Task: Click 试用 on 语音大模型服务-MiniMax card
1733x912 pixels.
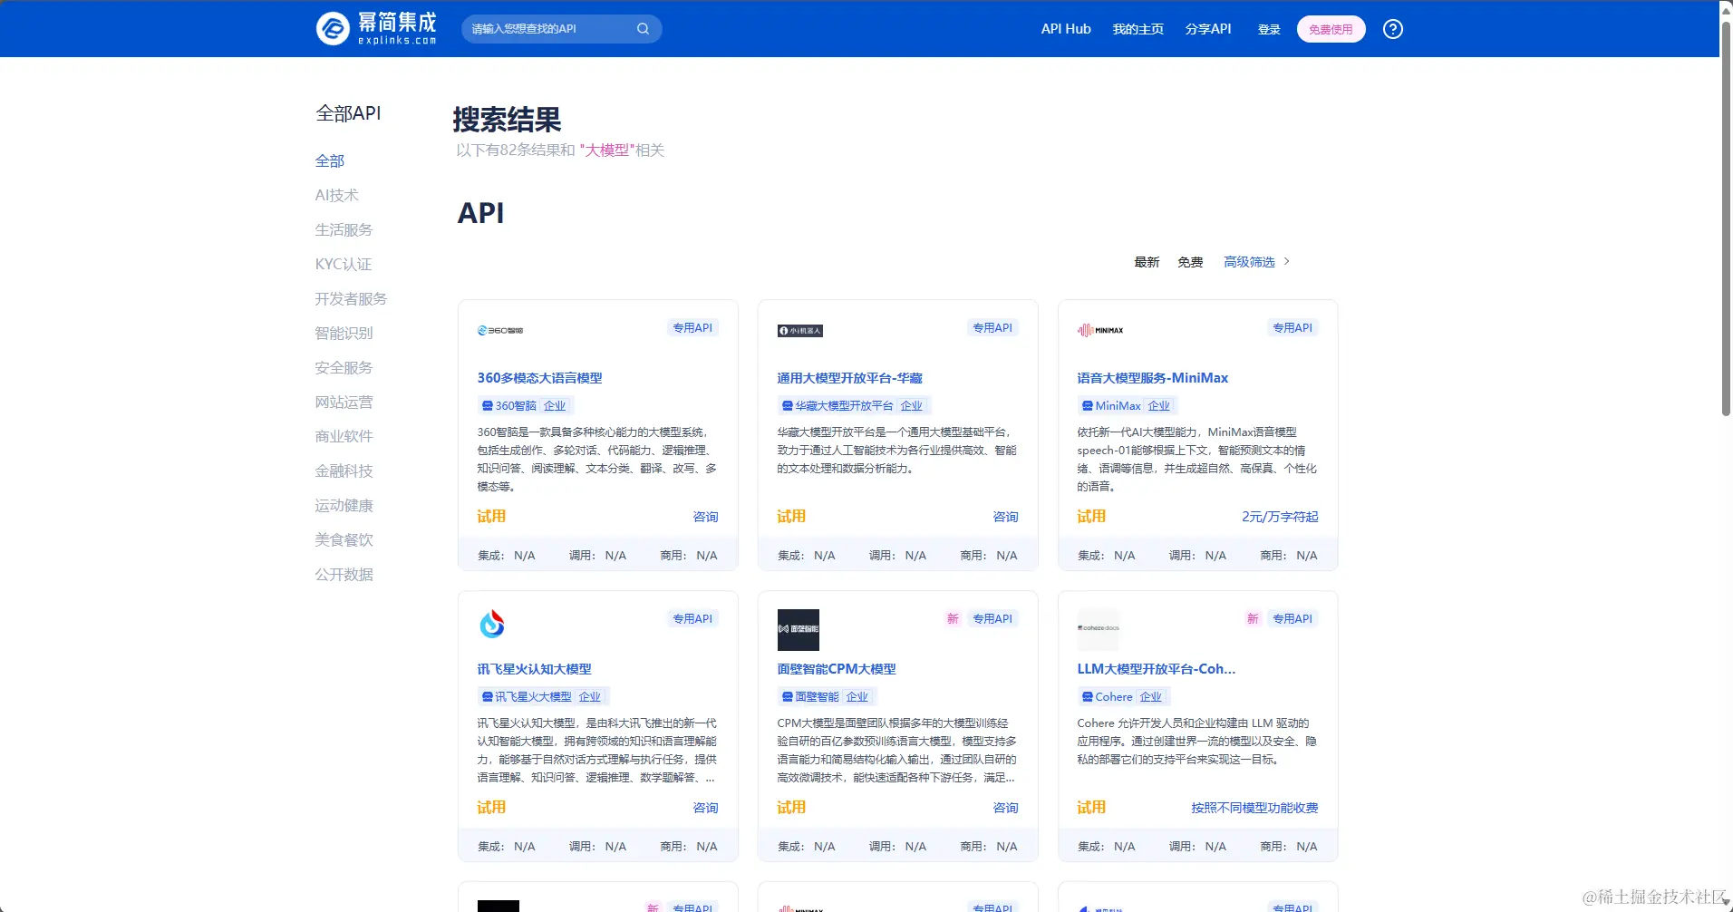Action: click(x=1091, y=516)
